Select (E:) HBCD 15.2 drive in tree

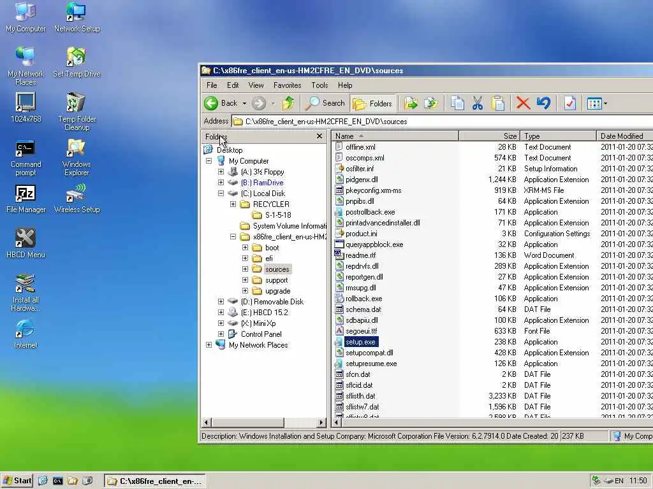(x=264, y=312)
